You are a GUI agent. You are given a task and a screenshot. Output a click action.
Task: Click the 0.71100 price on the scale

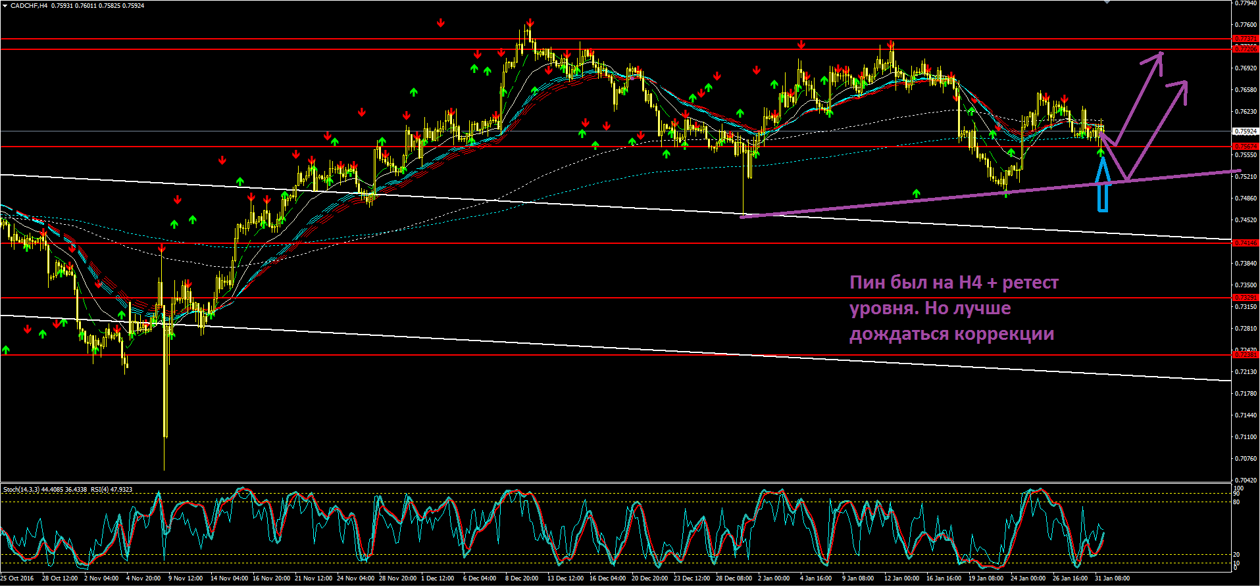(1246, 437)
